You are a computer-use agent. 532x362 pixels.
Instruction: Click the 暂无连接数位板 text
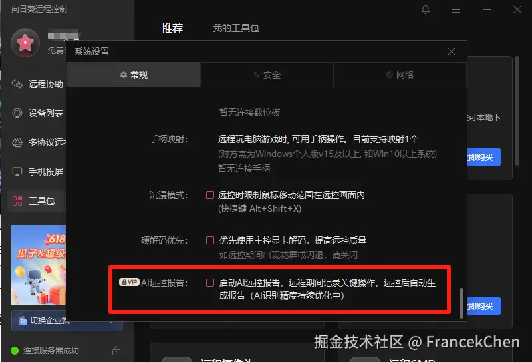point(250,112)
